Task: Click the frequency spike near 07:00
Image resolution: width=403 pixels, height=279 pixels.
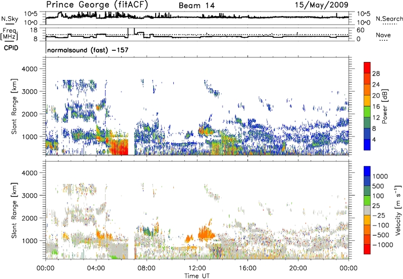Action: click(131, 31)
